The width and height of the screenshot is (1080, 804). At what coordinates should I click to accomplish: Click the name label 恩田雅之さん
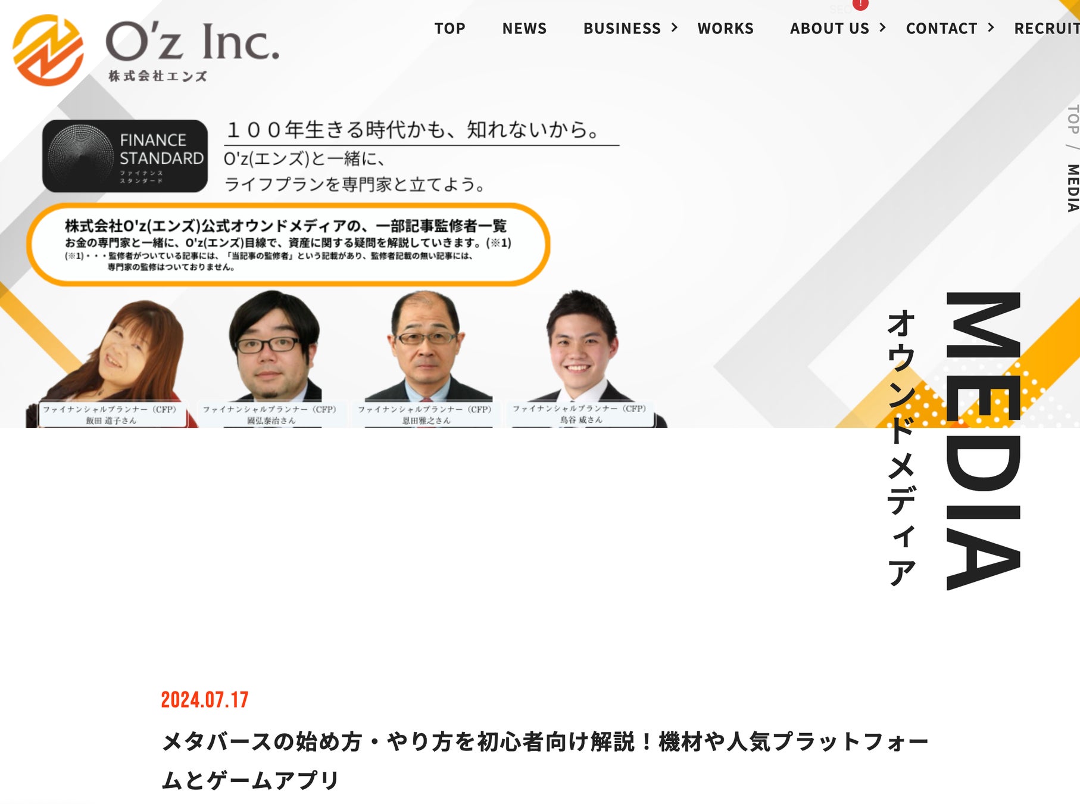point(426,420)
